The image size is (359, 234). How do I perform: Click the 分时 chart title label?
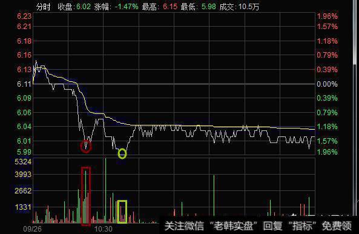coord(43,7)
